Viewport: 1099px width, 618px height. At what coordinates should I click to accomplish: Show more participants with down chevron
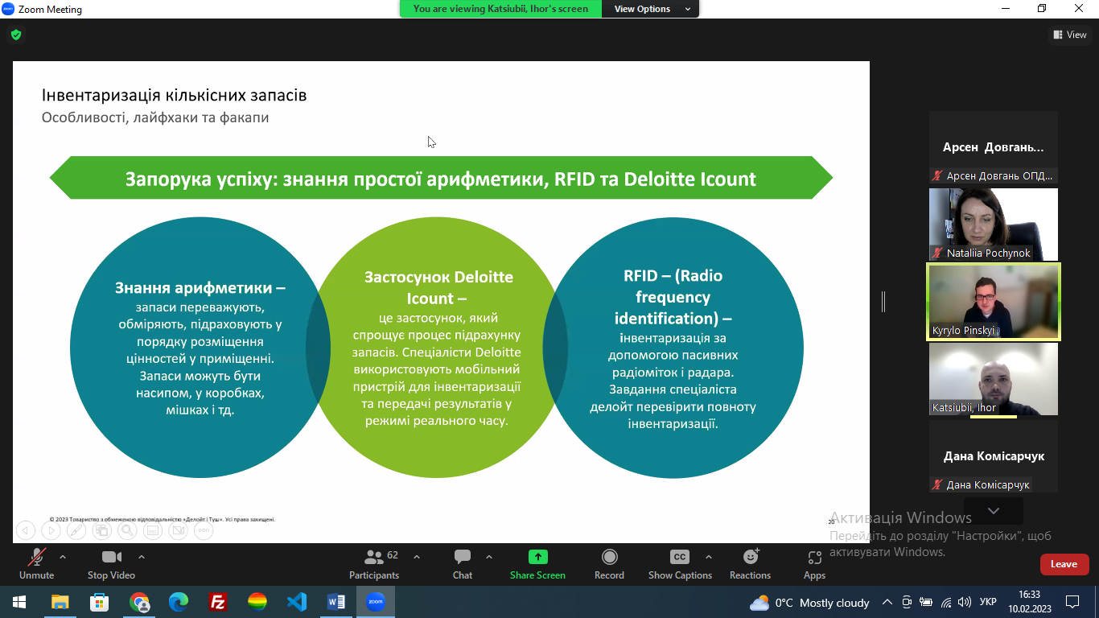pos(994,511)
